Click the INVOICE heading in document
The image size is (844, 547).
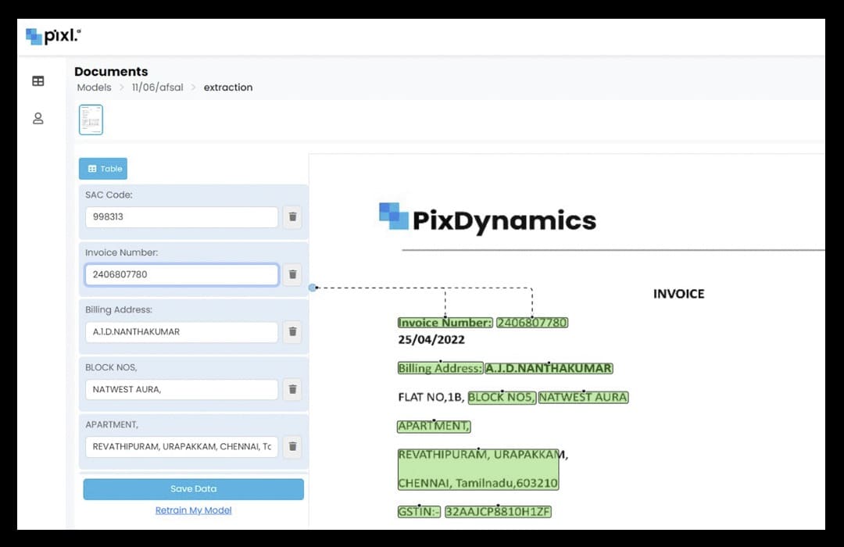coord(679,294)
